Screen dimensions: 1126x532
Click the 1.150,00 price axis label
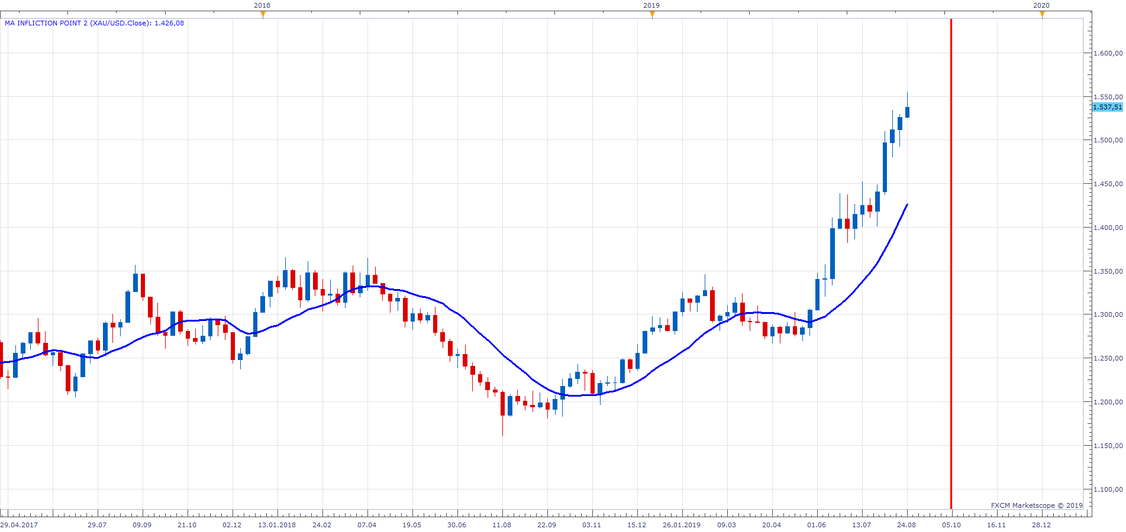(1108, 446)
